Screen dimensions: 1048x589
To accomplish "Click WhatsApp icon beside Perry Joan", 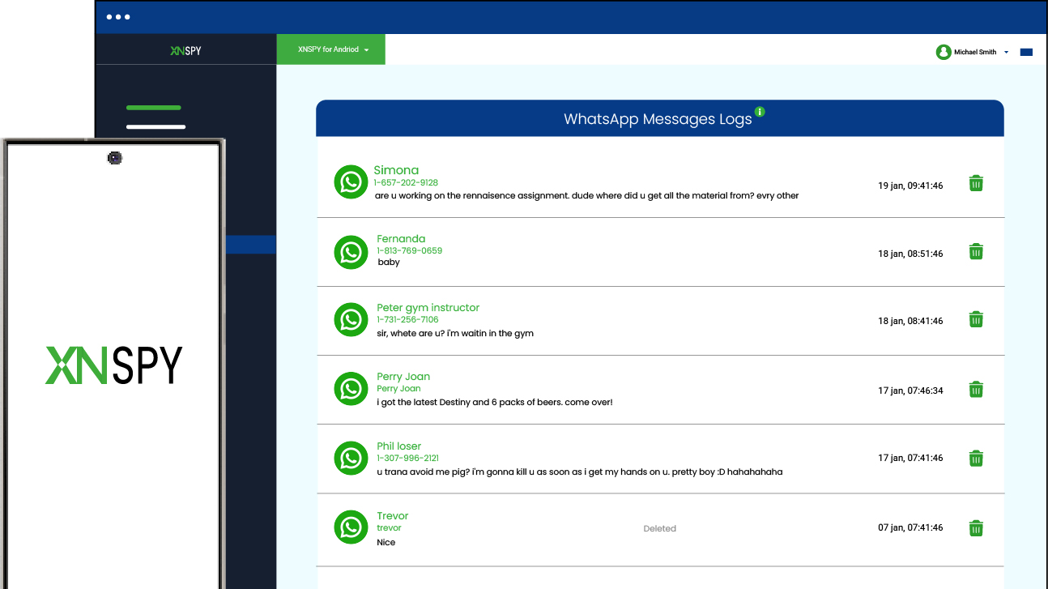I will click(x=351, y=389).
